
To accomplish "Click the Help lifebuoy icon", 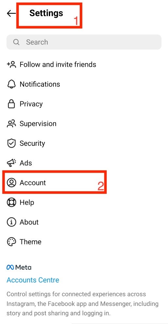I will (x=11, y=202).
